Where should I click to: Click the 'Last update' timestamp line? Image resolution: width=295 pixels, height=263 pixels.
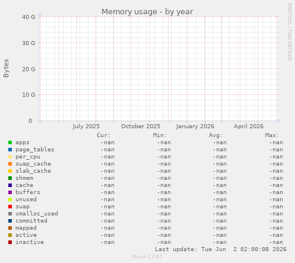pos(221,249)
